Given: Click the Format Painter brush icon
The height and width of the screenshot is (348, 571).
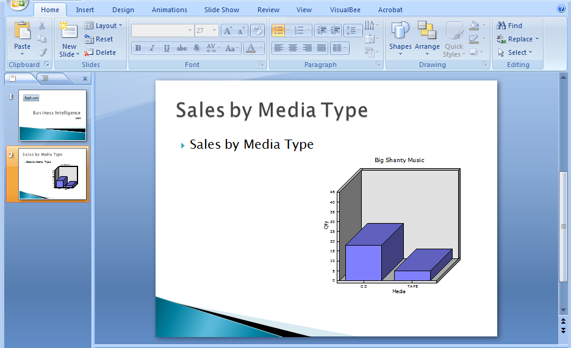Looking at the screenshot, I should point(42,52).
